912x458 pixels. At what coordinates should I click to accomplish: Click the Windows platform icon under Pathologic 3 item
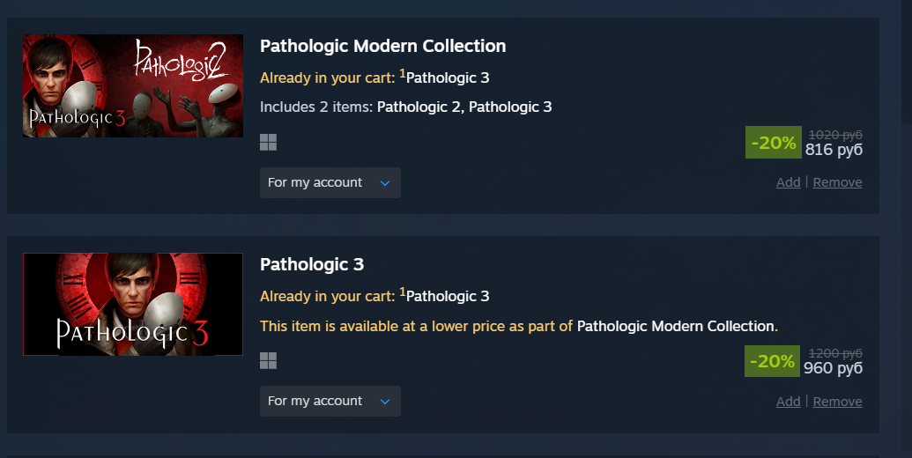[268, 361]
